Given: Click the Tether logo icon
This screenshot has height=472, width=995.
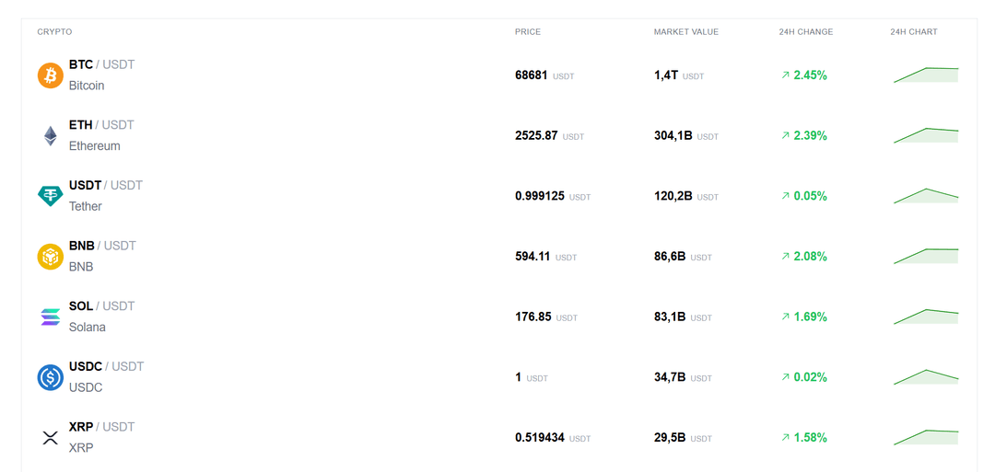Looking at the screenshot, I should pos(51,196).
